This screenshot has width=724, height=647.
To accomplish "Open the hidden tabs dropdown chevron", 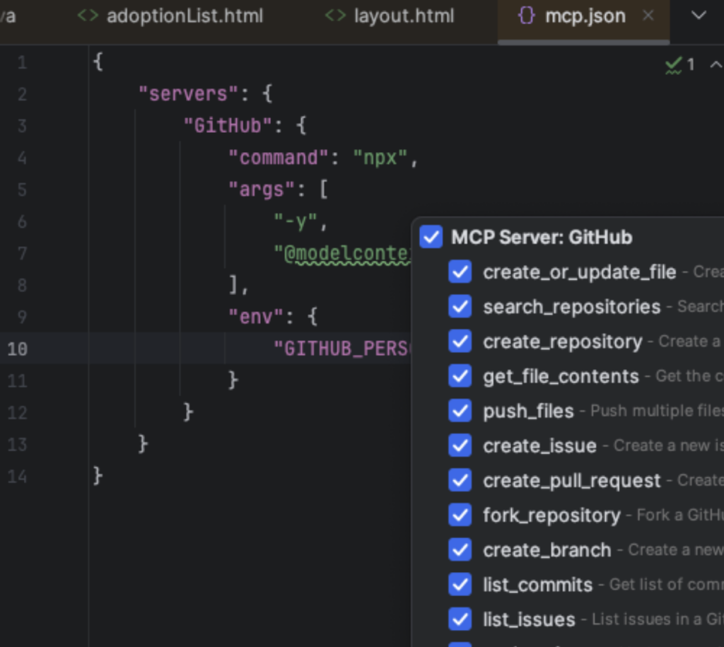I will (699, 16).
